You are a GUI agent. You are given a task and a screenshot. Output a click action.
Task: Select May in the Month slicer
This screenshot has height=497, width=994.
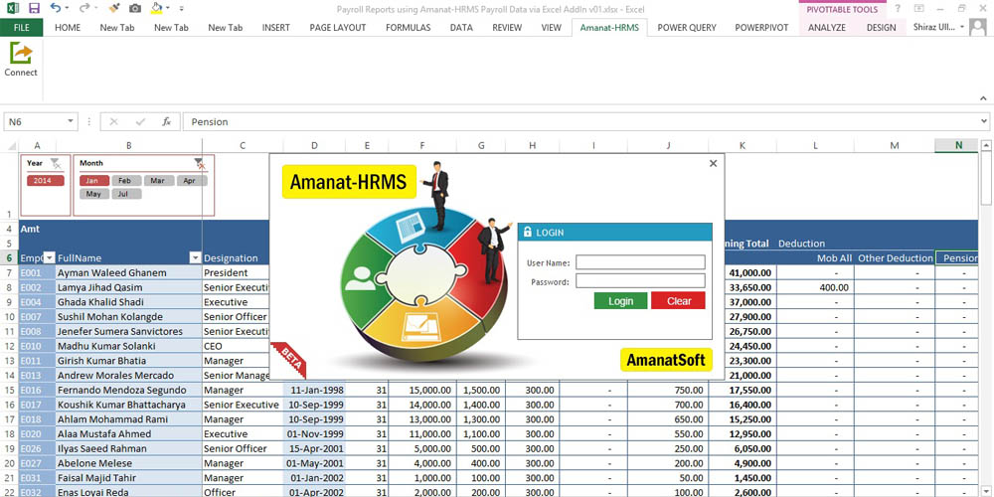pyautogui.click(x=94, y=194)
